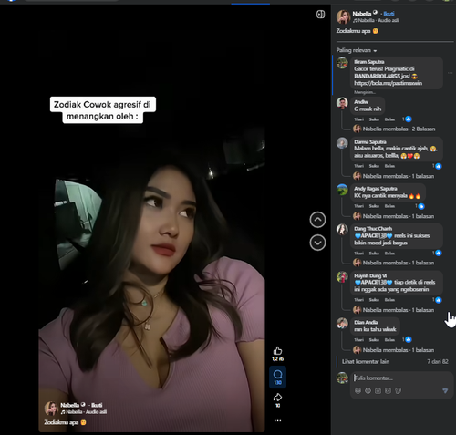Open Darma Saputra's profile avatar
Viewport: 456px width, 435px height.
pyautogui.click(x=342, y=143)
